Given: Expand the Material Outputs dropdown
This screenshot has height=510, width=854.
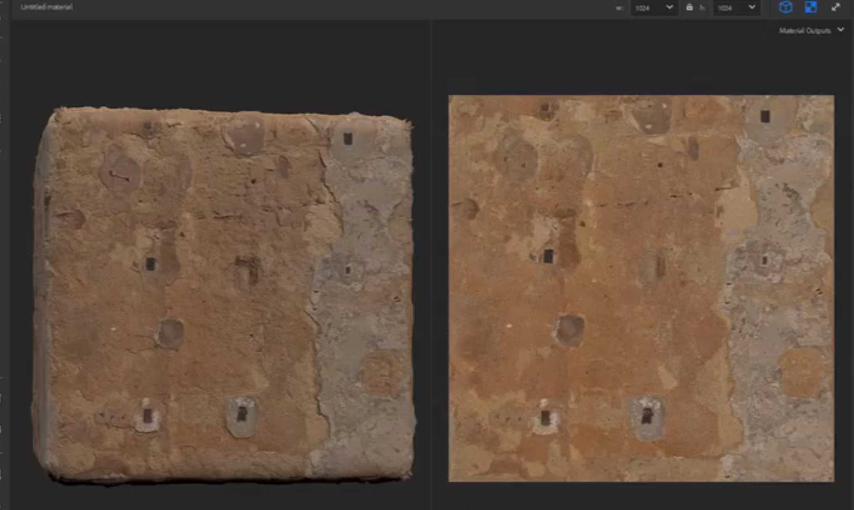Looking at the screenshot, I should tap(811, 30).
